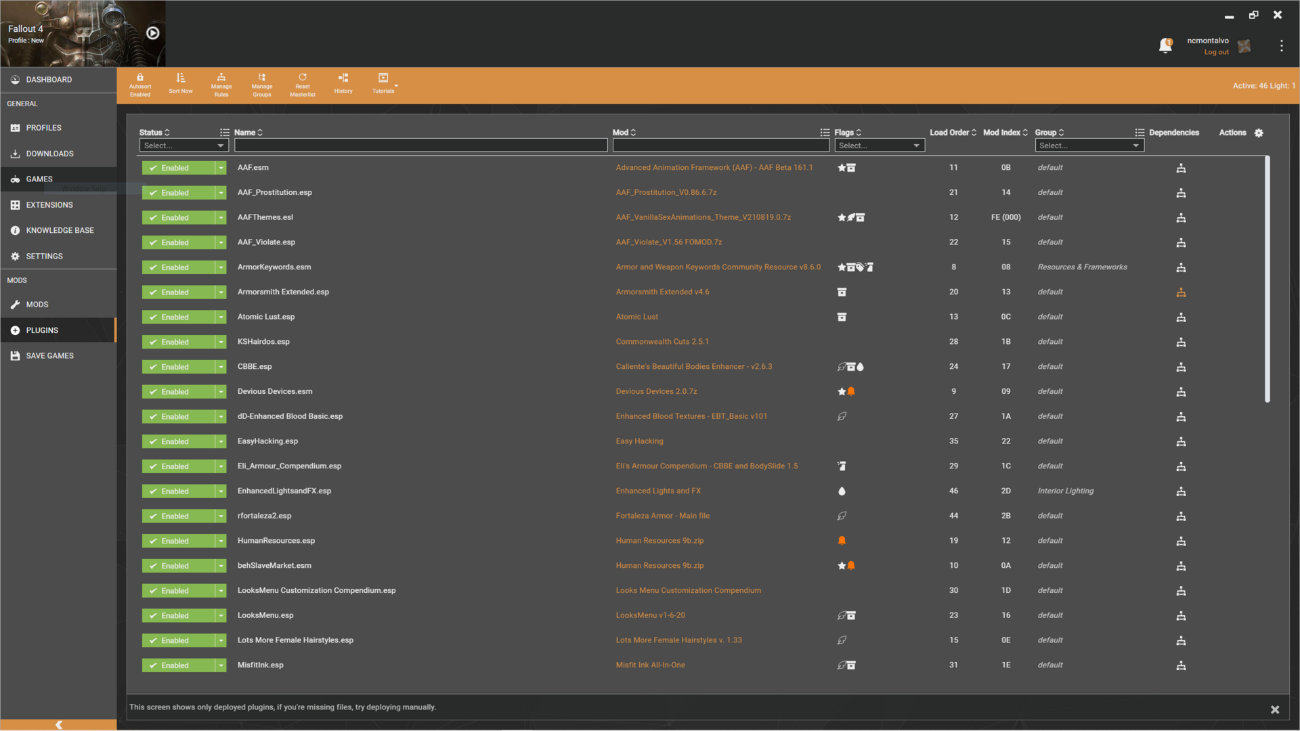Click the dependencies icon for MisfitInk.esp
Screen dimensions: 1300x731
(x=1181, y=665)
